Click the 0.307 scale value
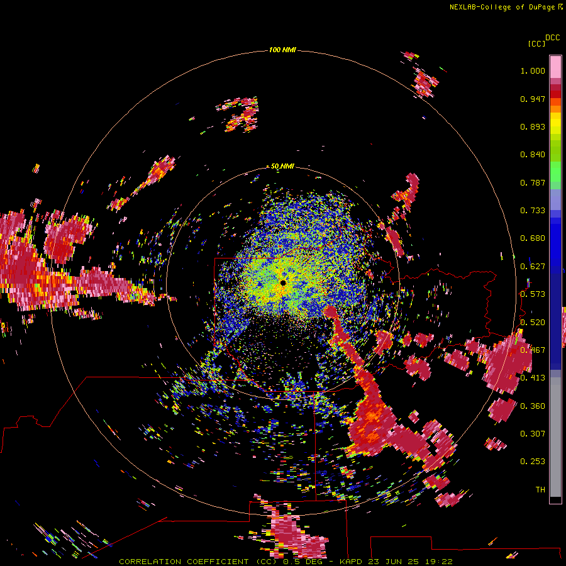The width and height of the screenshot is (566, 566). tap(533, 434)
